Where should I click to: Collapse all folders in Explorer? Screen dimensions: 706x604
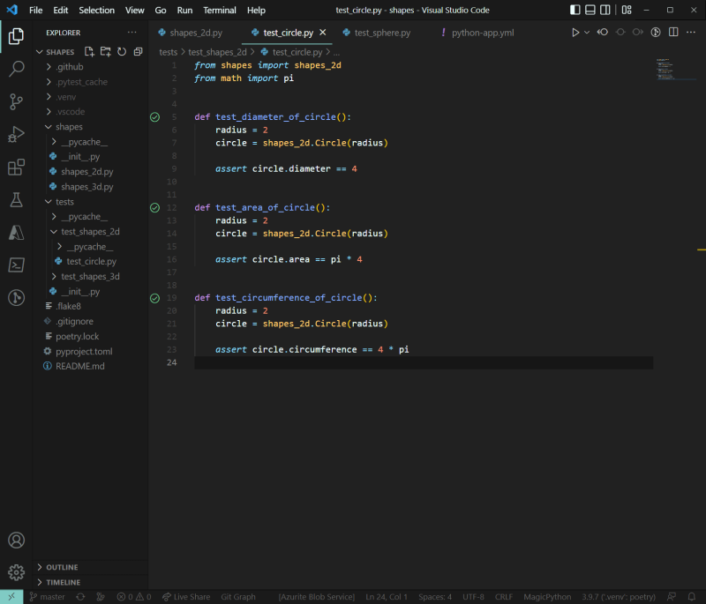click(138, 52)
